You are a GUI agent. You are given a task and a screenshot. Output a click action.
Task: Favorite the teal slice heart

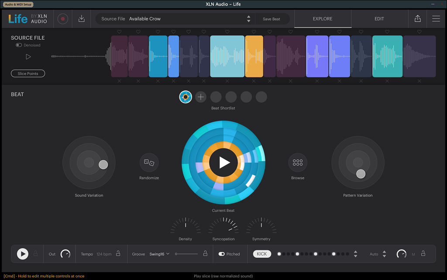point(387,31)
